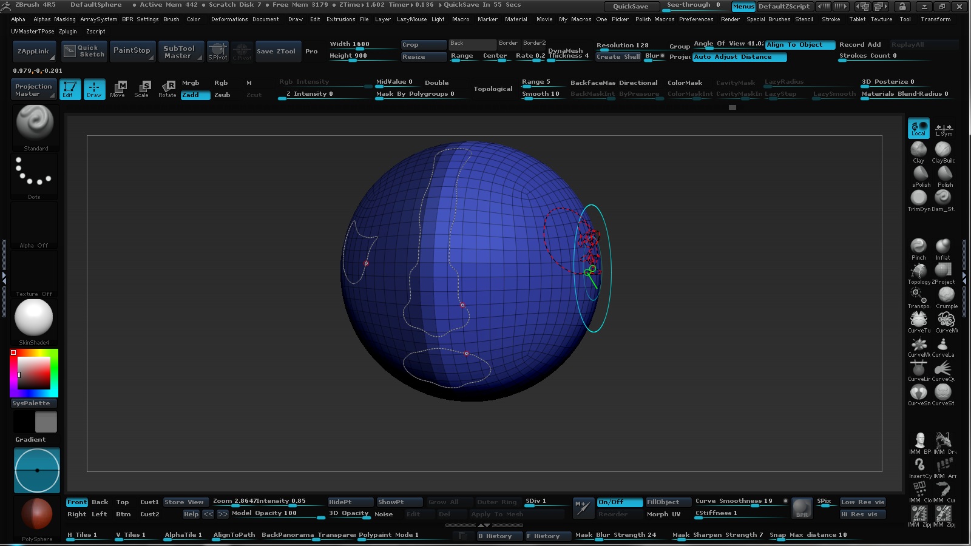Expand the SubTool Master menu
This screenshot has height=546, width=971.
coord(180,52)
